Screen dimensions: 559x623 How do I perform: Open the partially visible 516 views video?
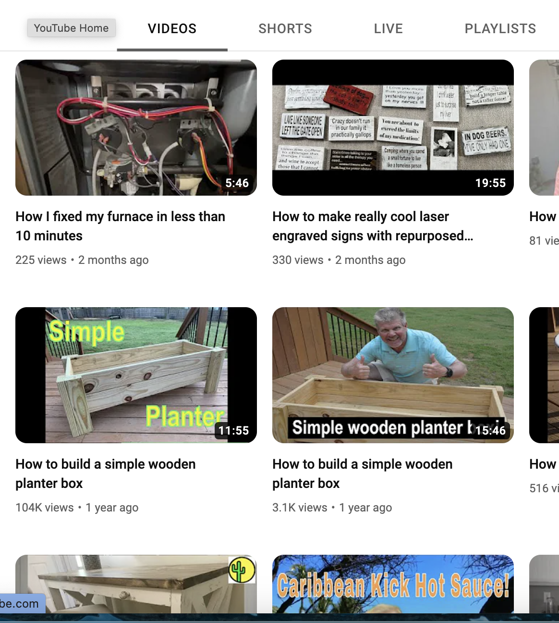[x=544, y=375]
